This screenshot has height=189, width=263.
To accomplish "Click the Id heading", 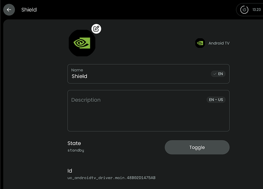I will pos(70,171).
